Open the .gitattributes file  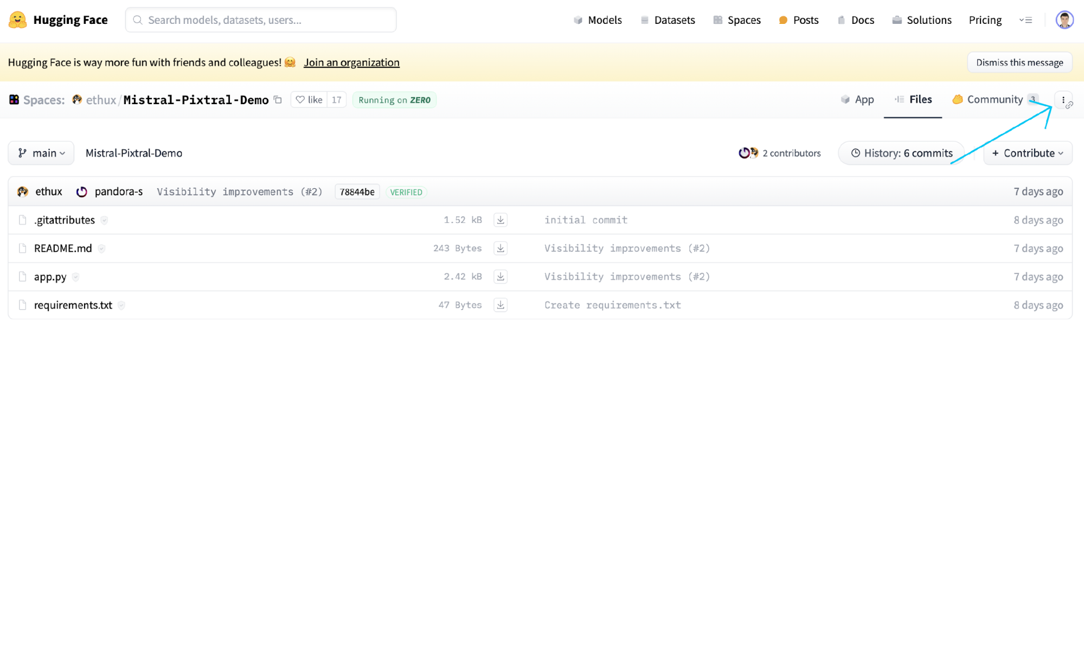point(65,220)
